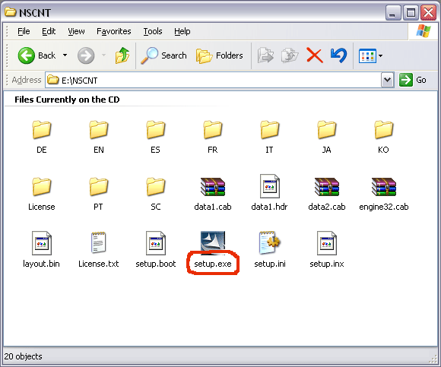
Task: Open the Tools menu
Action: [153, 31]
